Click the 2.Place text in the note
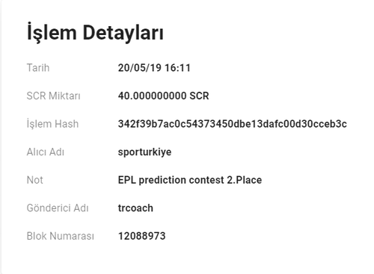 pos(245,180)
